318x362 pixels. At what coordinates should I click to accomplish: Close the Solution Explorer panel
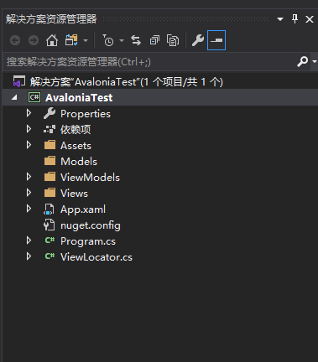310,19
